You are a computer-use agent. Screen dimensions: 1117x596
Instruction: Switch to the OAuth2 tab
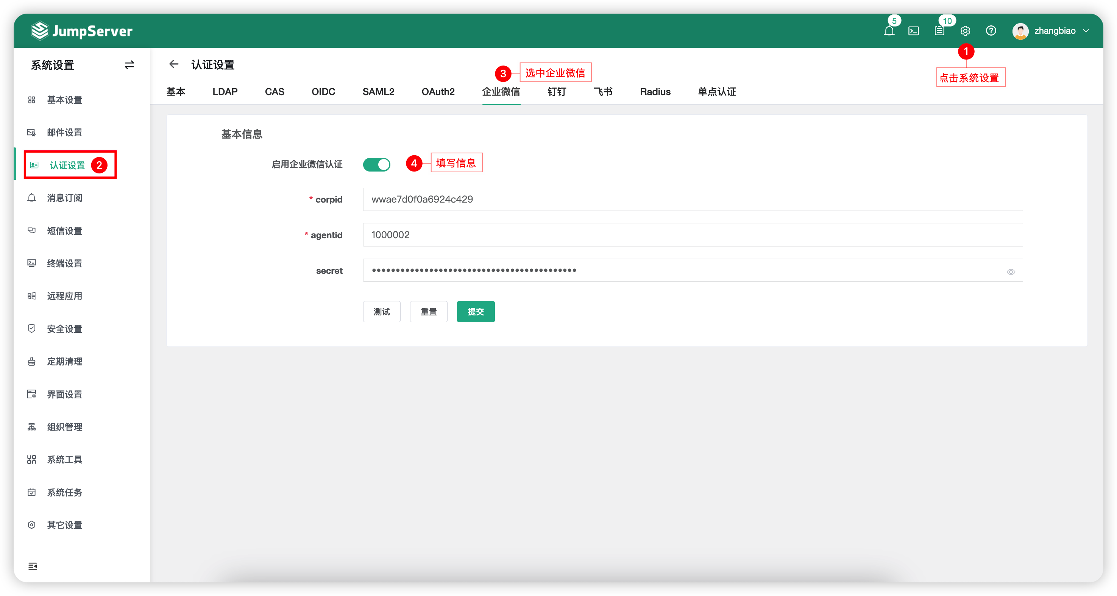pos(438,92)
